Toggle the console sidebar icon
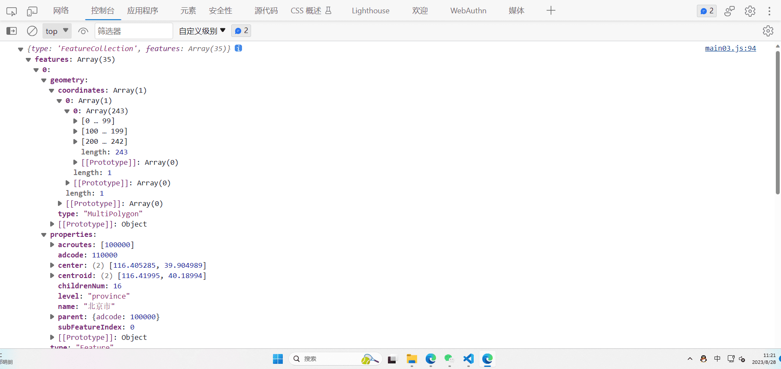Screen dimensions: 781x369 12,31
